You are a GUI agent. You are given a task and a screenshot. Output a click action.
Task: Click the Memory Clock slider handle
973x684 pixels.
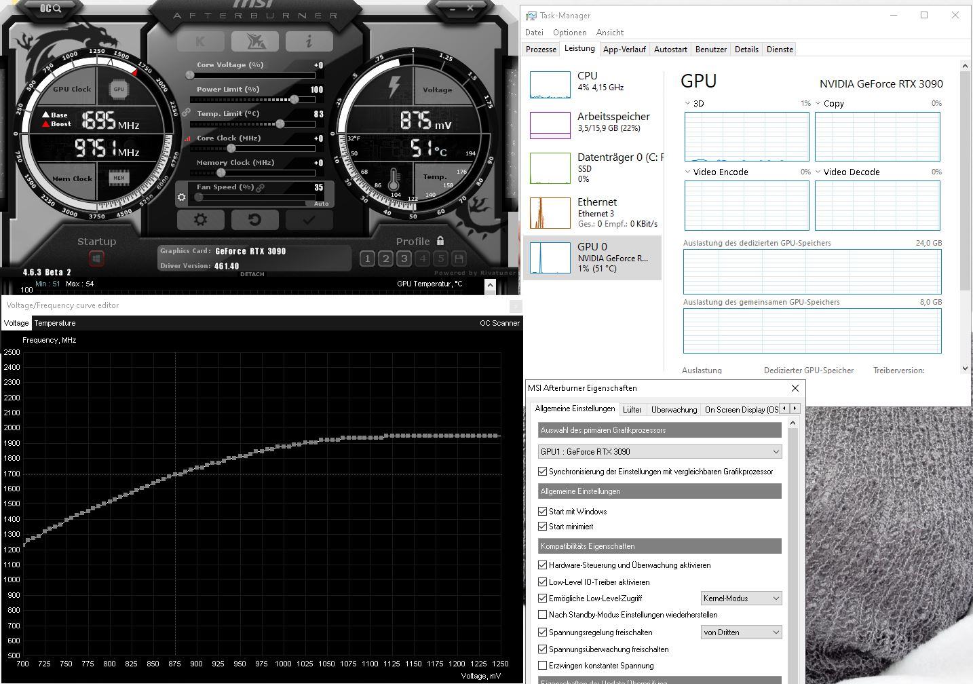[221, 172]
